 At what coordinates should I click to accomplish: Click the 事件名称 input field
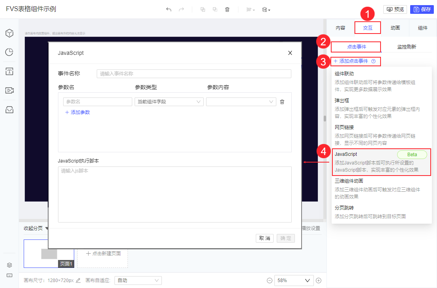pos(194,73)
